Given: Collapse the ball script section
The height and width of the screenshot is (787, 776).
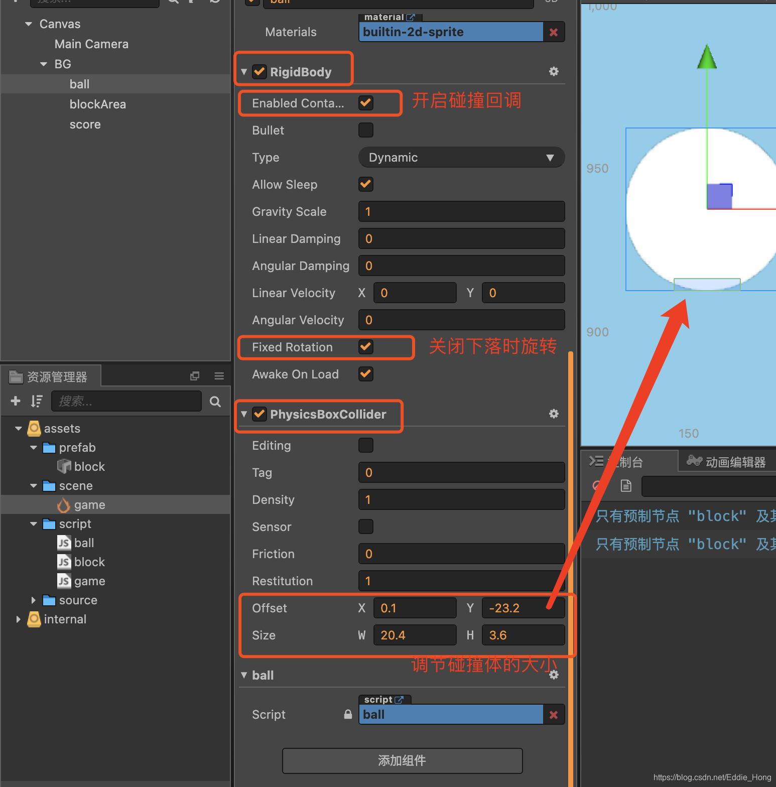Looking at the screenshot, I should point(244,675).
